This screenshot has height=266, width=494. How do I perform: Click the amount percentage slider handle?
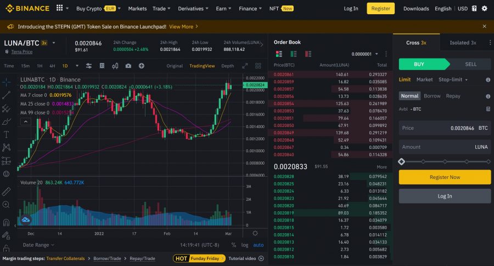(402, 161)
